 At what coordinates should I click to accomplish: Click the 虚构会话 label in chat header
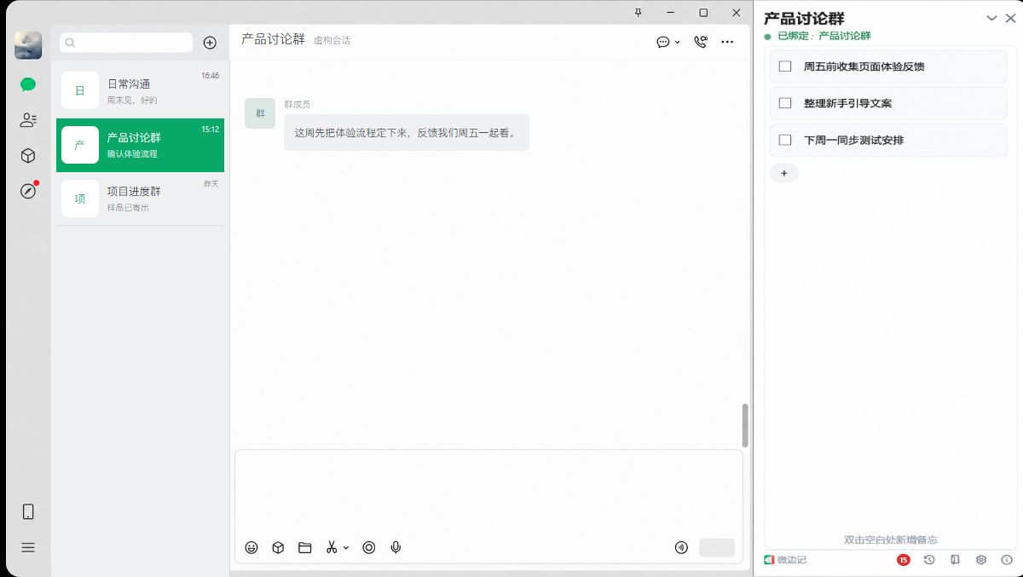point(332,40)
